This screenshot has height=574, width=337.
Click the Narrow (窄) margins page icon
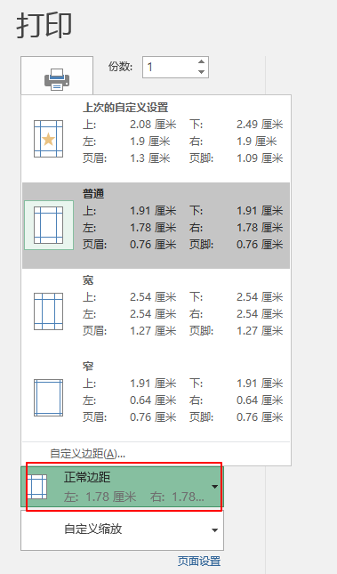pos(48,398)
